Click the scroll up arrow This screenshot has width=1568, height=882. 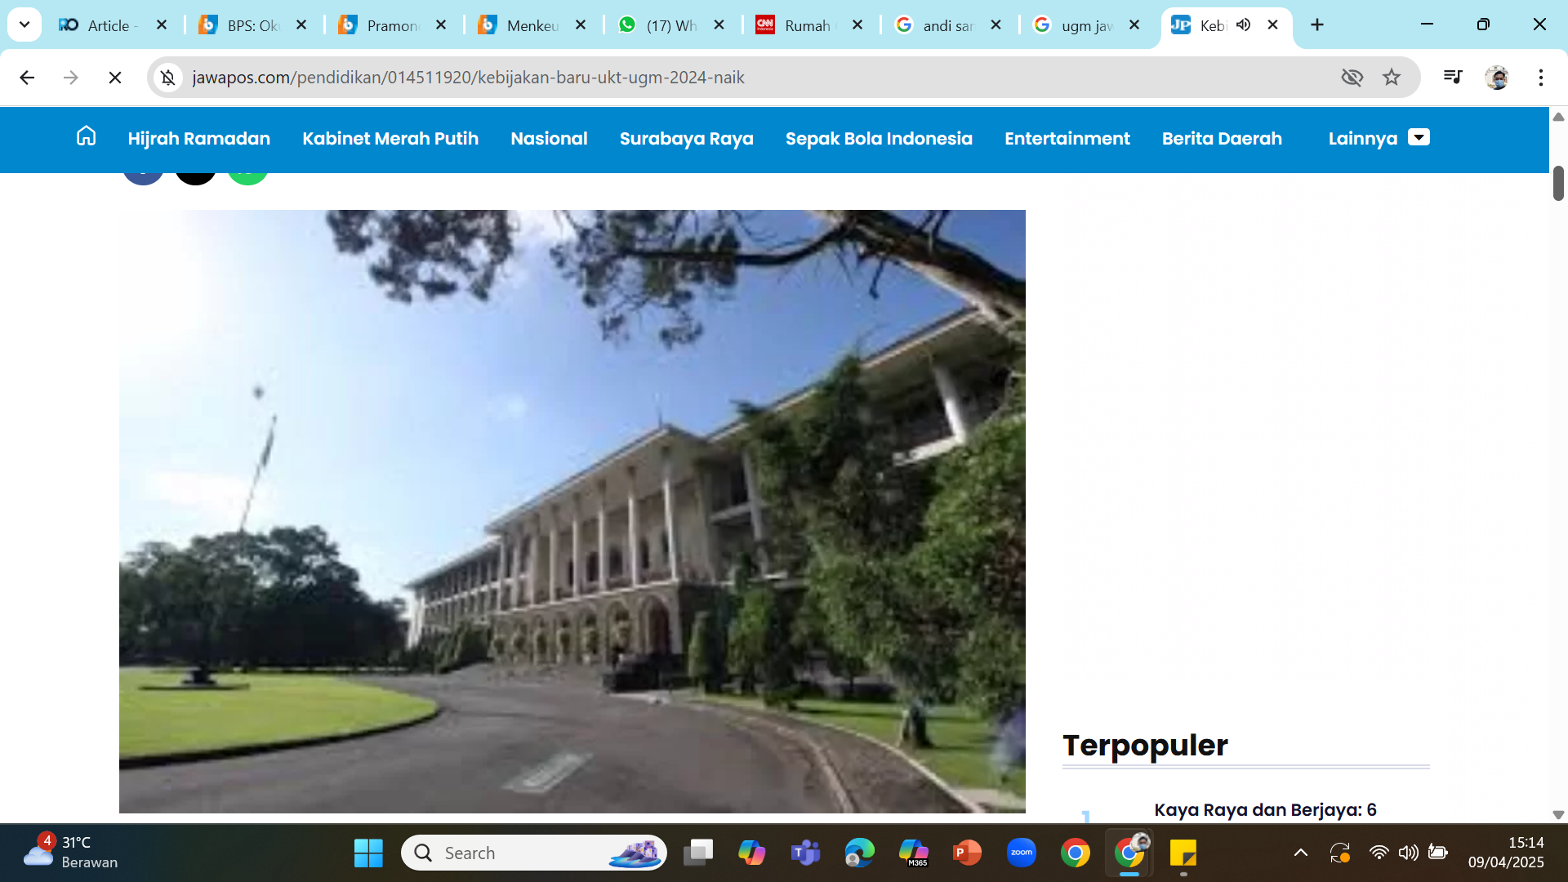point(1558,117)
